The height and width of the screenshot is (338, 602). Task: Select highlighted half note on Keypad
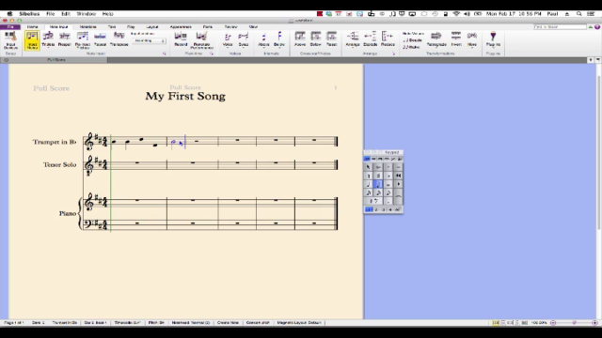[x=378, y=184]
